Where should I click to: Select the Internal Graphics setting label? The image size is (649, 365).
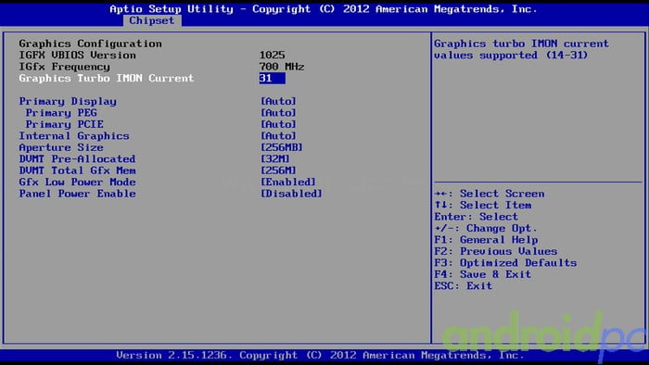pos(74,136)
